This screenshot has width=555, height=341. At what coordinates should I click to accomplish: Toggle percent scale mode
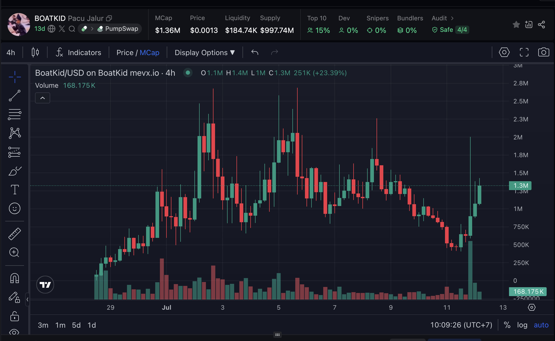pos(507,325)
